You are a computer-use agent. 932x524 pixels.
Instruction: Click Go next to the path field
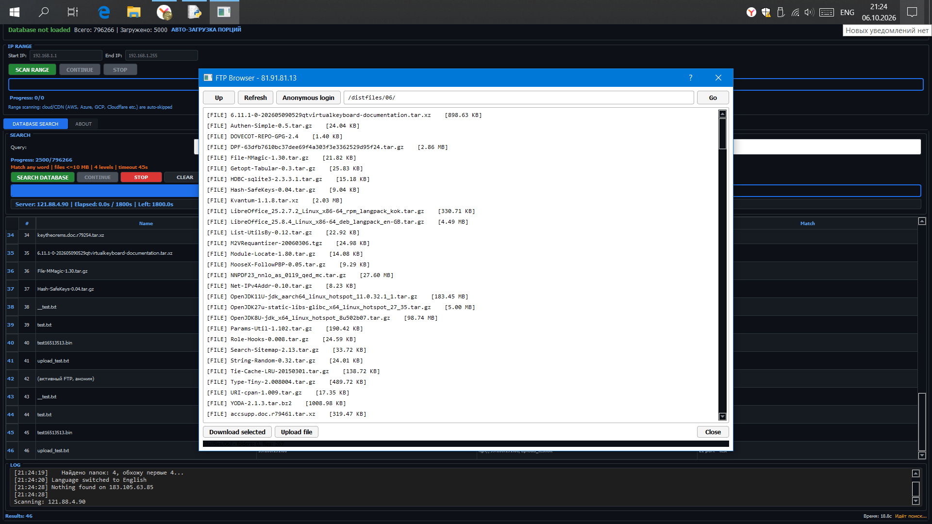click(713, 98)
